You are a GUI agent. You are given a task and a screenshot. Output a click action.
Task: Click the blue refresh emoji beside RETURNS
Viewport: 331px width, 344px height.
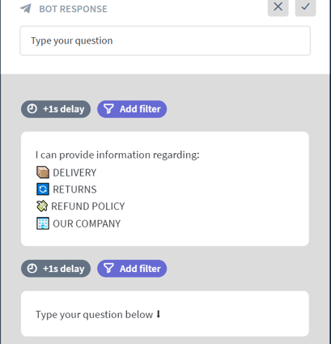43,189
